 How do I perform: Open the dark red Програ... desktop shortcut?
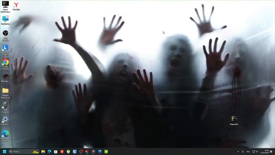pos(6,78)
